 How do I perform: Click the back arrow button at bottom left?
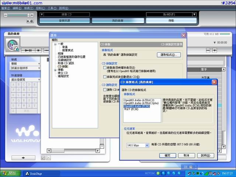click(x=23, y=158)
